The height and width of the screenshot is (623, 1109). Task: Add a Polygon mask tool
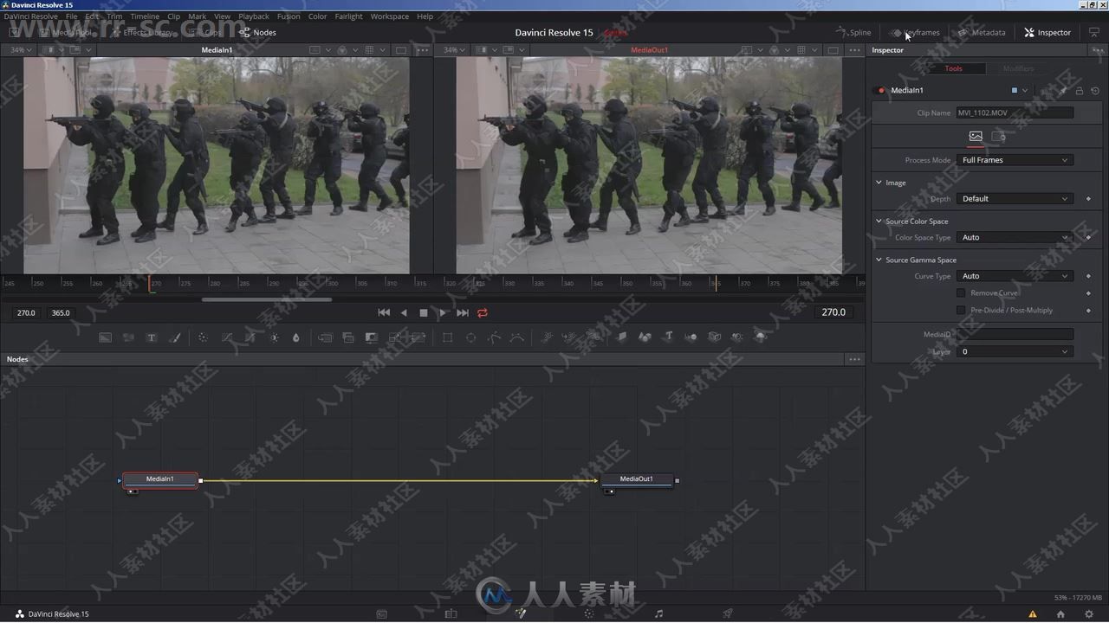click(x=495, y=337)
